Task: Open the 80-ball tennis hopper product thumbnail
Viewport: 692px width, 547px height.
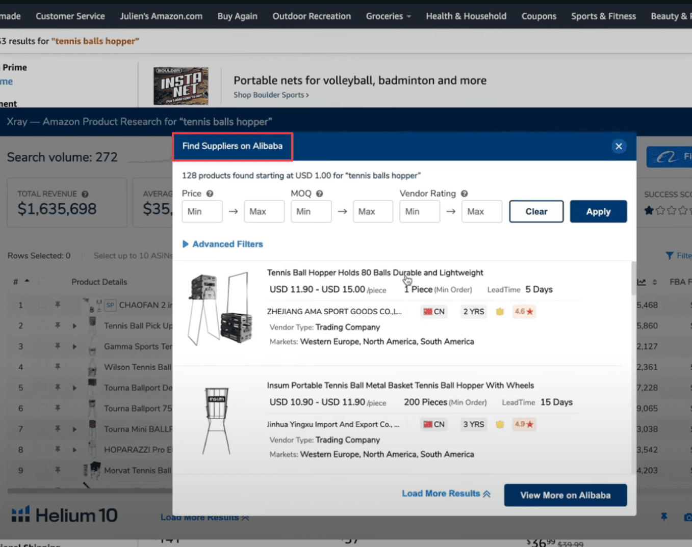Action: tap(219, 309)
